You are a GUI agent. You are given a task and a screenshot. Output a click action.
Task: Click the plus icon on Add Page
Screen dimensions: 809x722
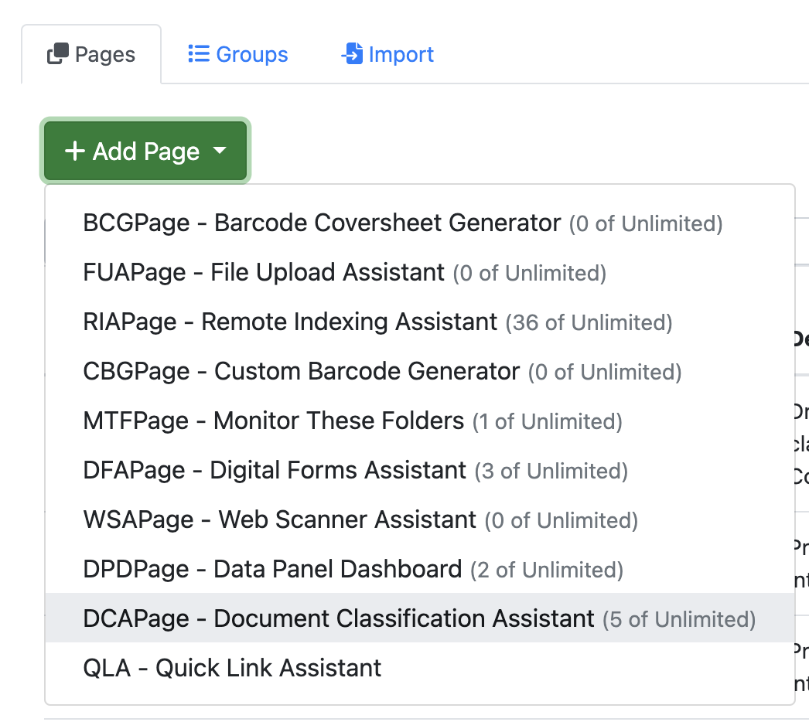point(74,152)
